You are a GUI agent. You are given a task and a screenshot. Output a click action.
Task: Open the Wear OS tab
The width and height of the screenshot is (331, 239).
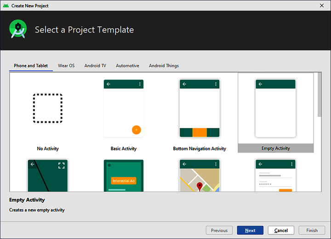66,66
